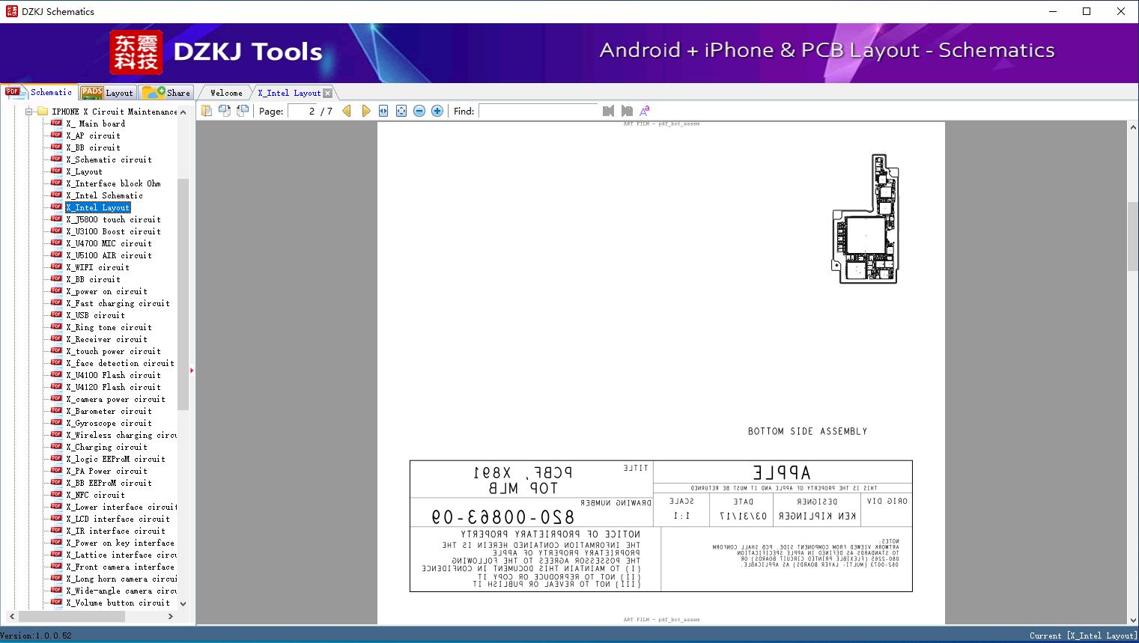The image size is (1139, 643).
Task: Open X_Fast charging circuit
Action: coord(118,303)
